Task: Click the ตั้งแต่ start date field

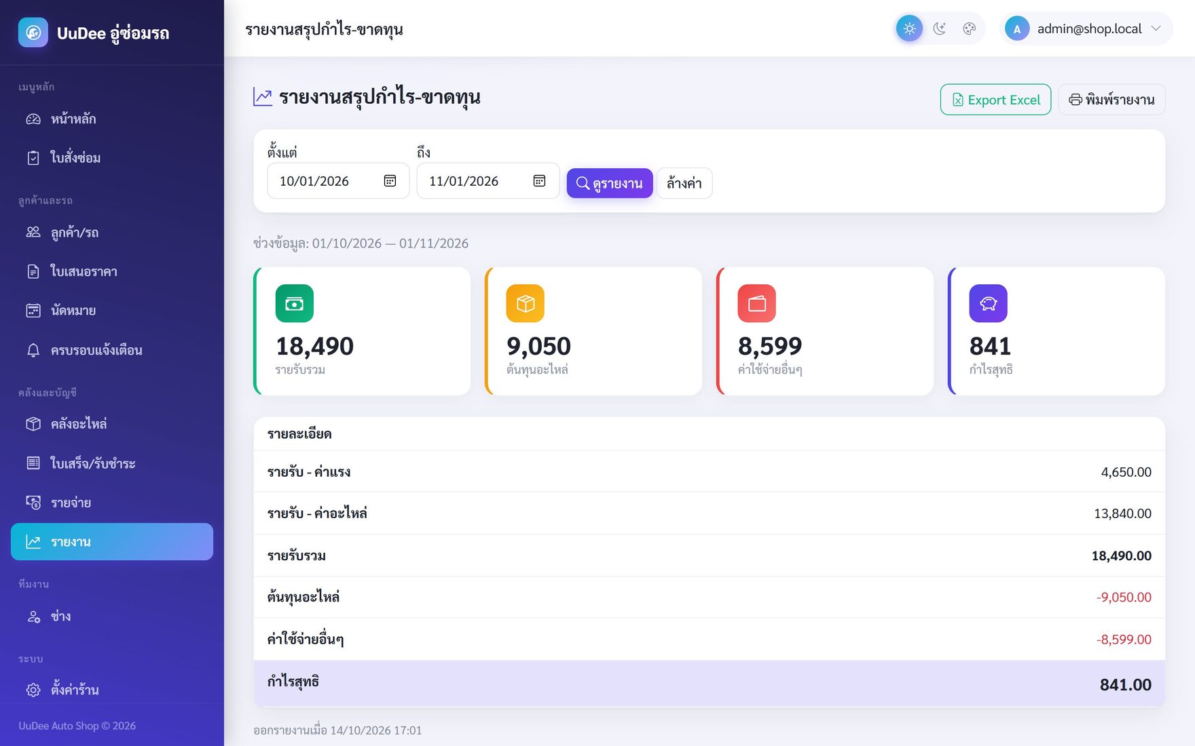Action: [338, 181]
